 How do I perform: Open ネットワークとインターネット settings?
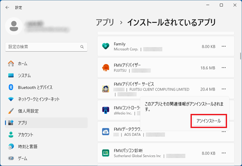point(46,99)
